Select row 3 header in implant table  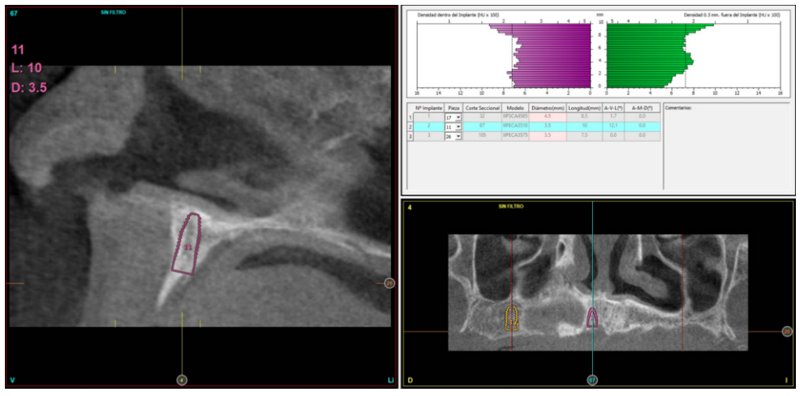point(410,136)
